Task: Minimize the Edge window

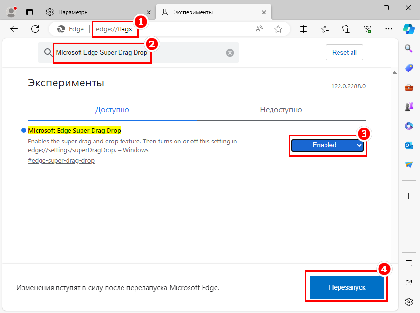Action: click(364, 8)
